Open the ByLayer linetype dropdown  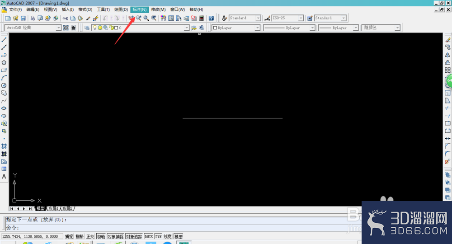click(312, 28)
